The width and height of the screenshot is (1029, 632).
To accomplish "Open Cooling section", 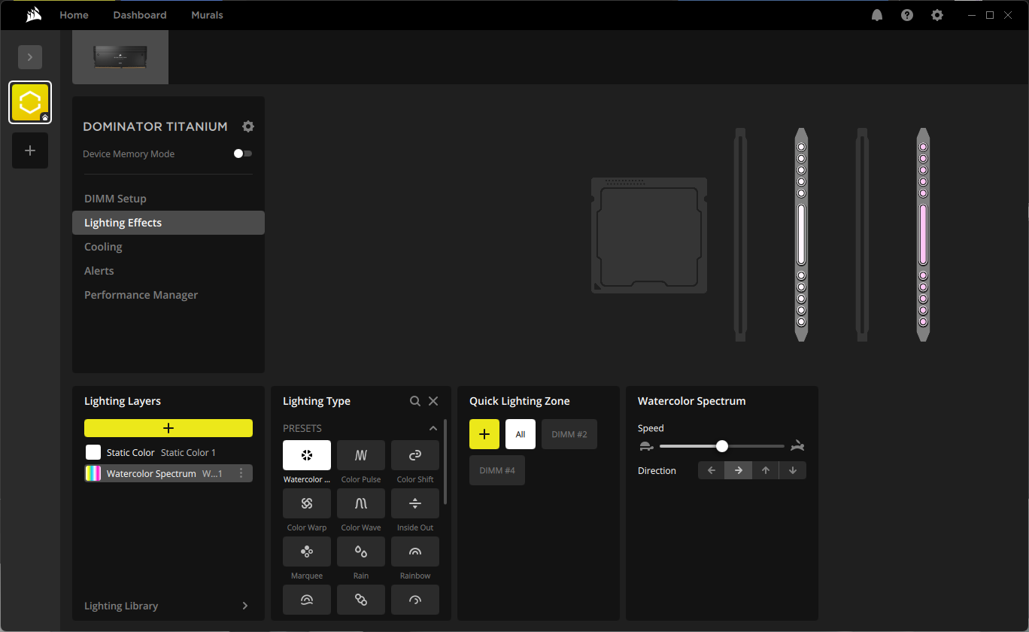I will coord(168,247).
